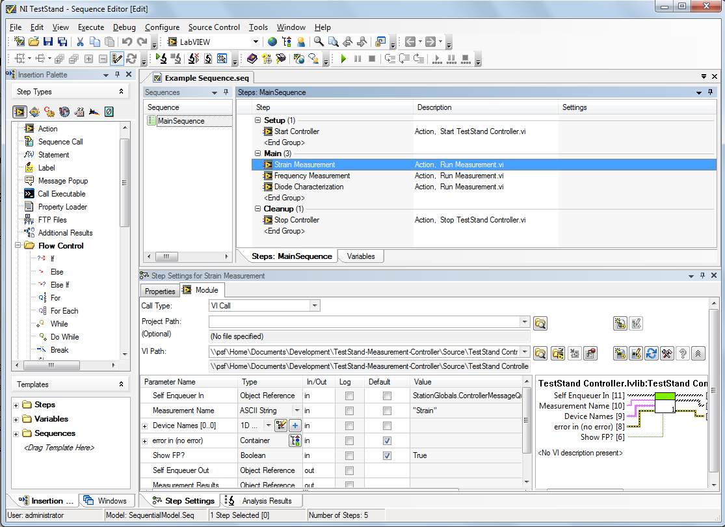Click the Reload VI prototype refresh icon
The image size is (725, 527).
tap(651, 353)
